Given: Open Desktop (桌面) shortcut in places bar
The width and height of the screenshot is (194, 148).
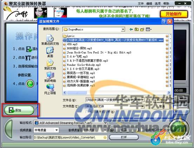Looking at the screenshot, I should click(50, 52).
